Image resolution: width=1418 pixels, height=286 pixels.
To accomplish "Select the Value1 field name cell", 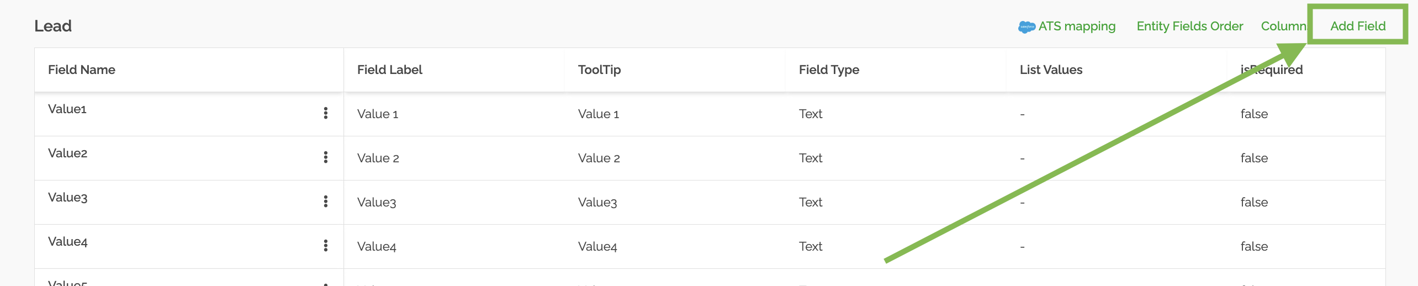I will coord(67,109).
